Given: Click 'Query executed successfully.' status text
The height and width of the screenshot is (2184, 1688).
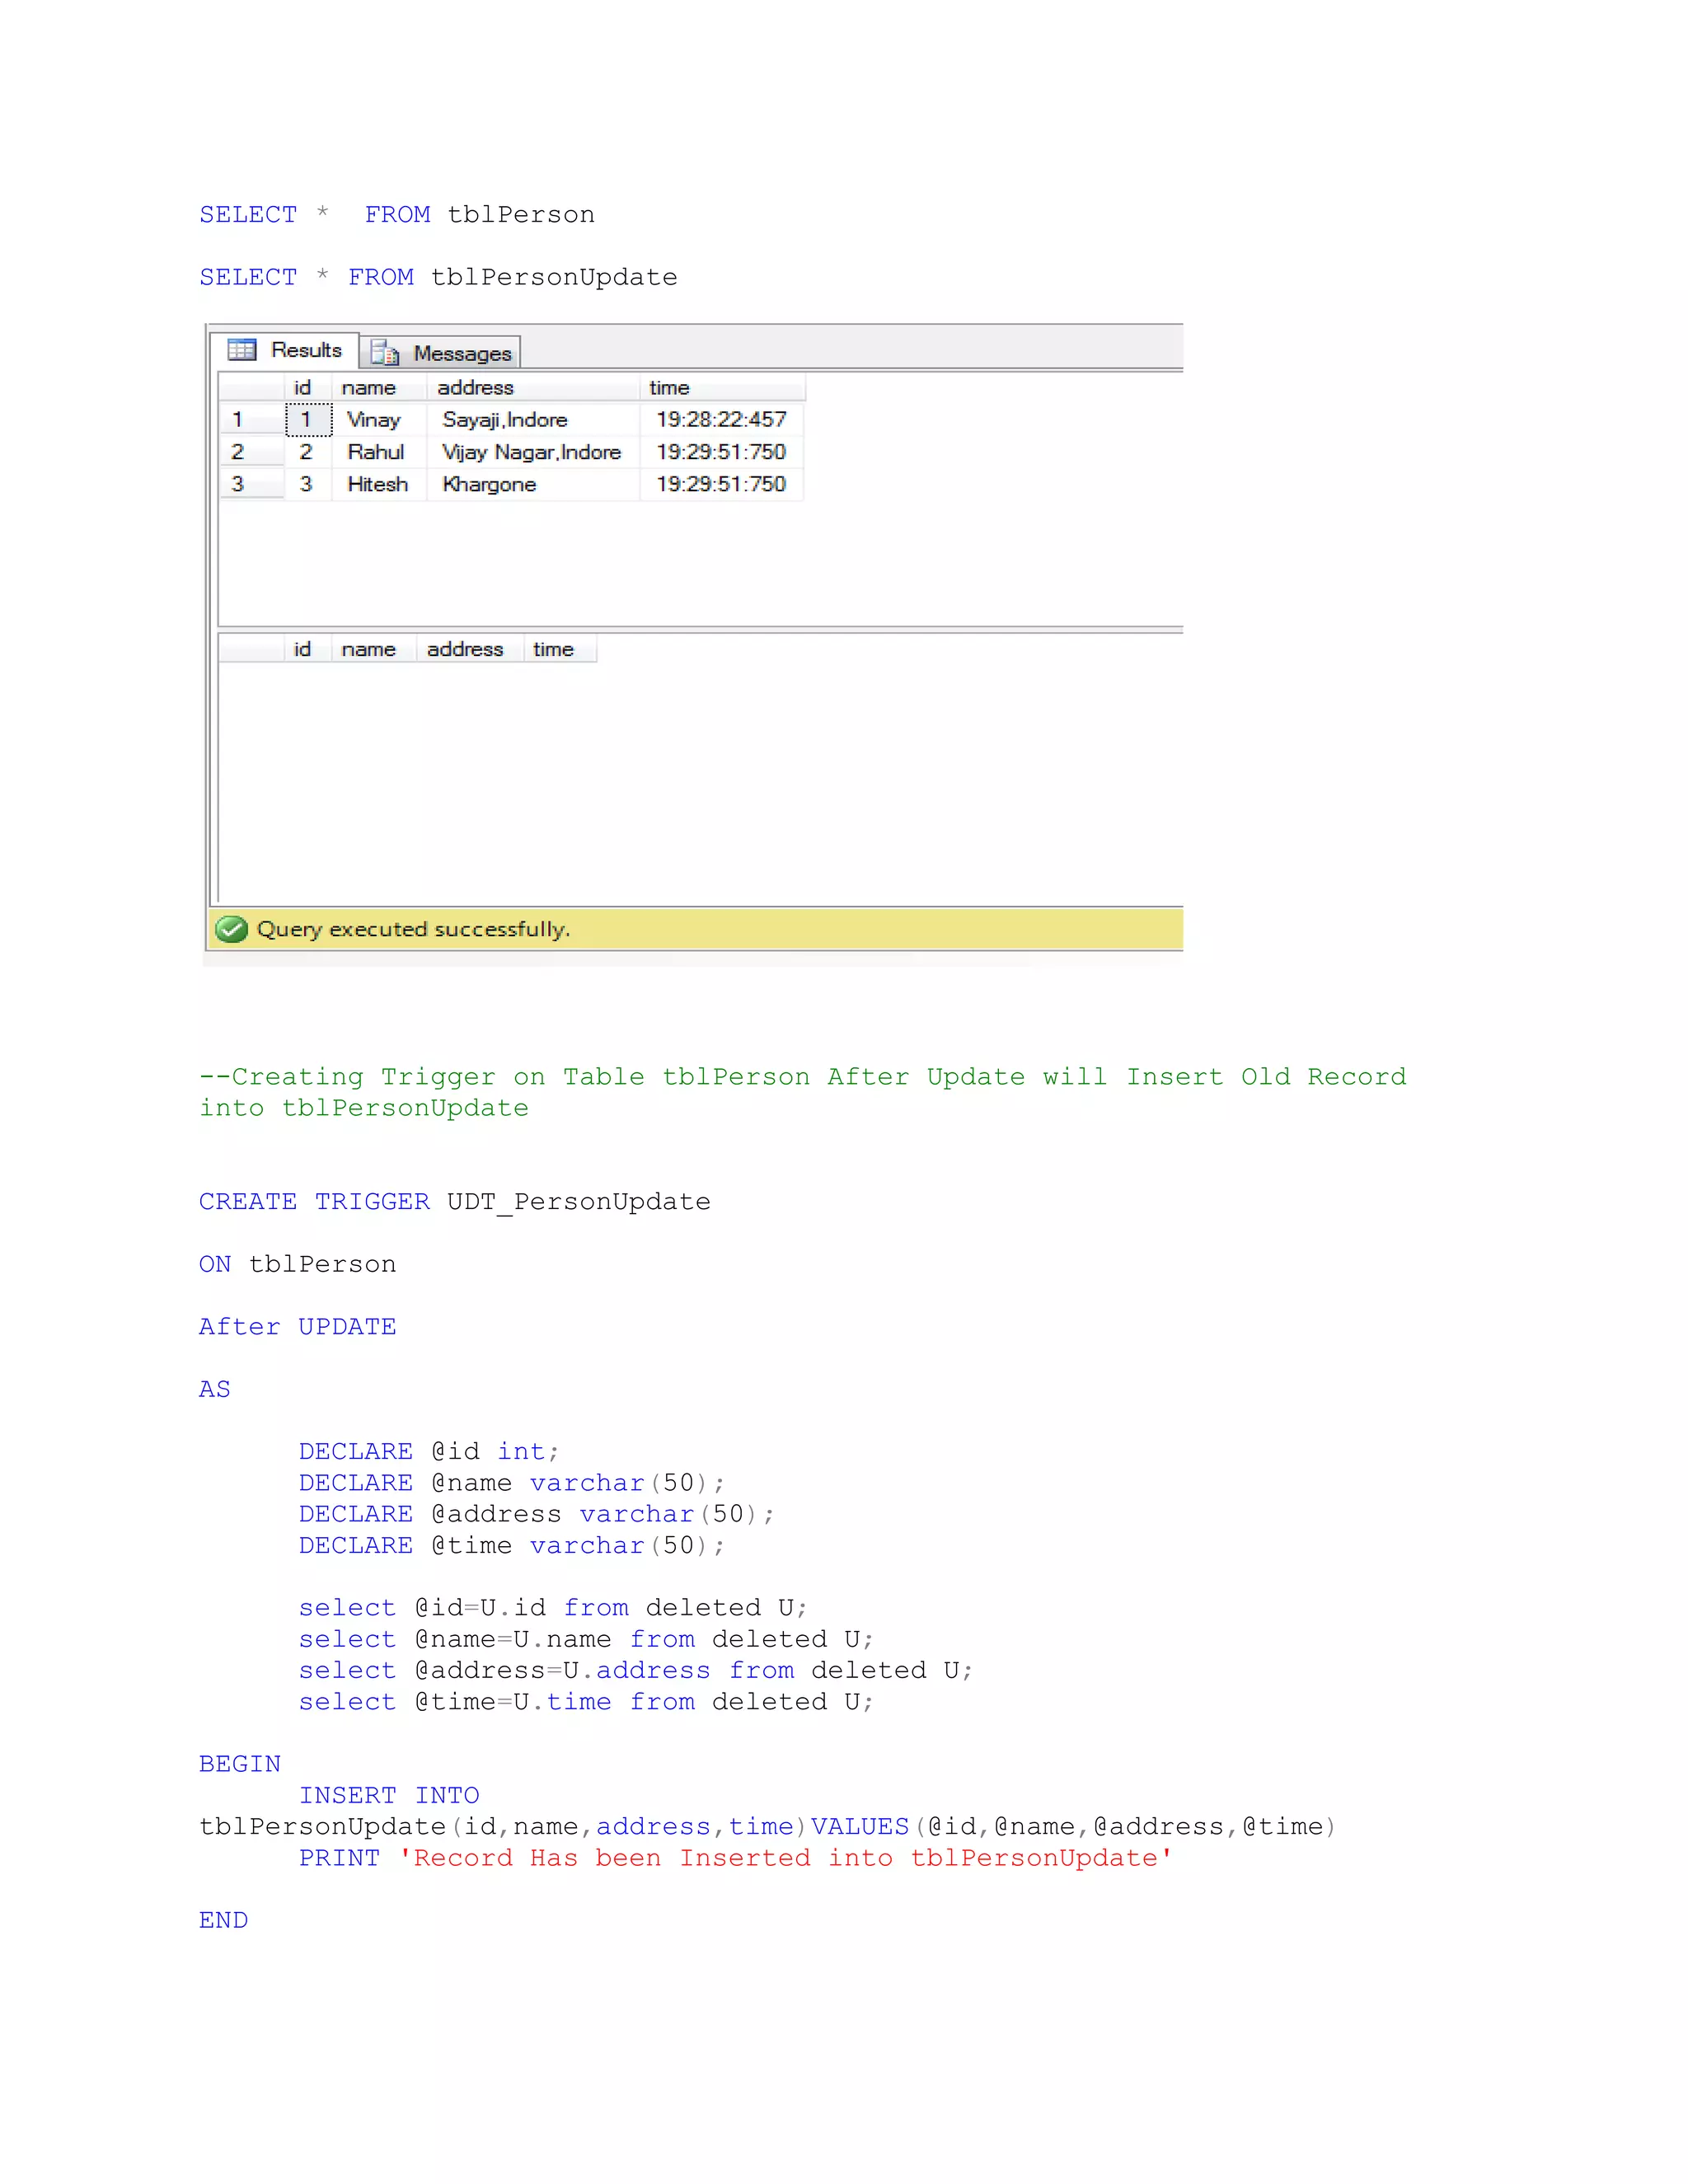Looking at the screenshot, I should click(413, 929).
